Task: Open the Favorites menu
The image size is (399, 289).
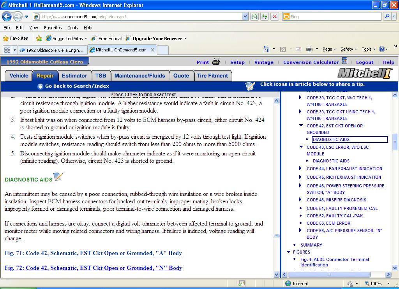Action: 53,28
